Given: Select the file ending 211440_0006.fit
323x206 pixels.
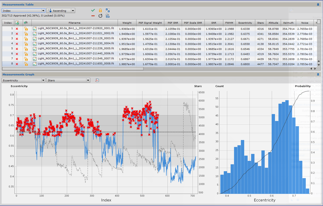Looking at the screenshot, I should coord(76,53).
